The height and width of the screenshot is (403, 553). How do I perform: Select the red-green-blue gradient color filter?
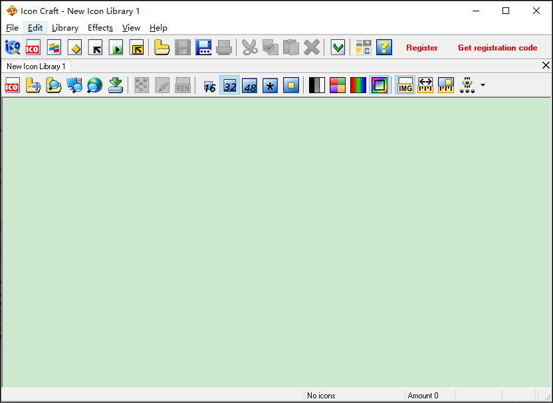pyautogui.click(x=358, y=85)
